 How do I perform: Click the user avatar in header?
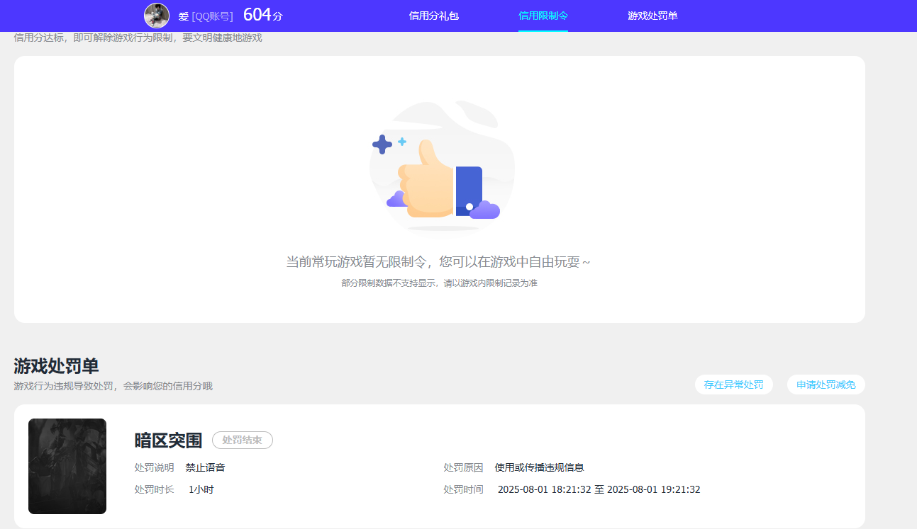(x=157, y=16)
